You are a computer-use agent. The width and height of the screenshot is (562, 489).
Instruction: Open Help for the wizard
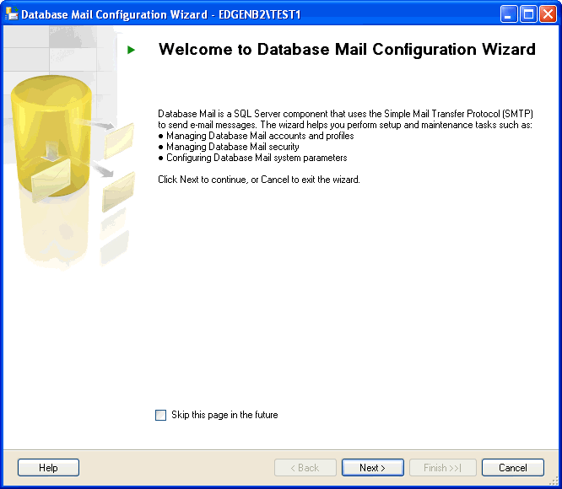point(48,468)
